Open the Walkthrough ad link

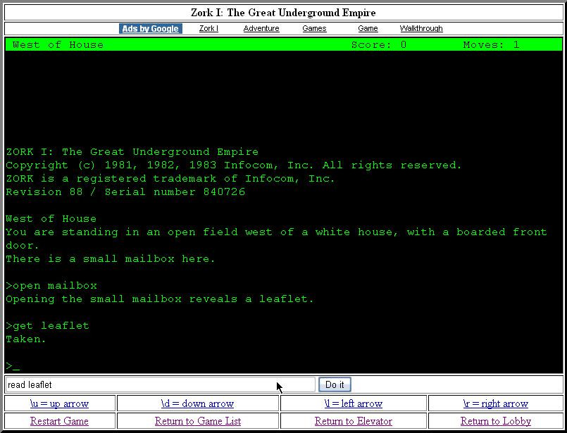(x=421, y=29)
